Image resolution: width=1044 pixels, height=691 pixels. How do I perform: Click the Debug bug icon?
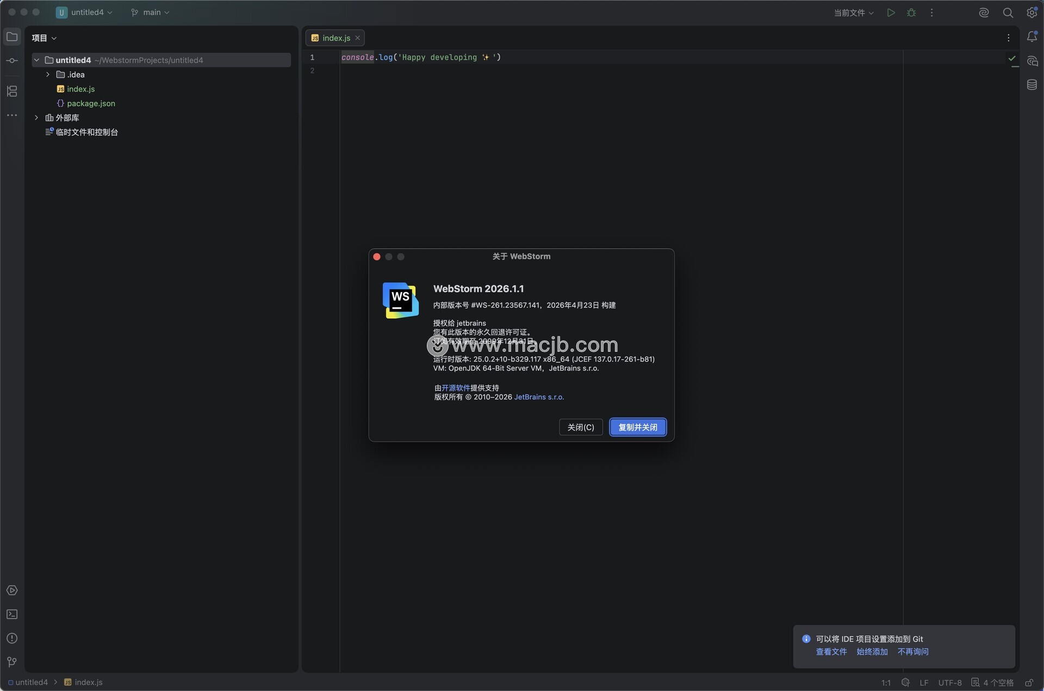click(x=911, y=13)
